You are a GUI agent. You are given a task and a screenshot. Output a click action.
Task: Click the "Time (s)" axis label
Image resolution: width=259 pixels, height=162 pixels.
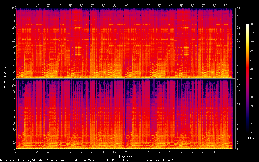click(x=124, y=156)
